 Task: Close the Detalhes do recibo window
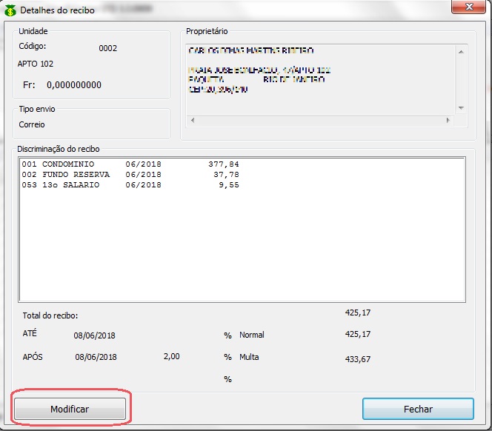tap(463, 8)
